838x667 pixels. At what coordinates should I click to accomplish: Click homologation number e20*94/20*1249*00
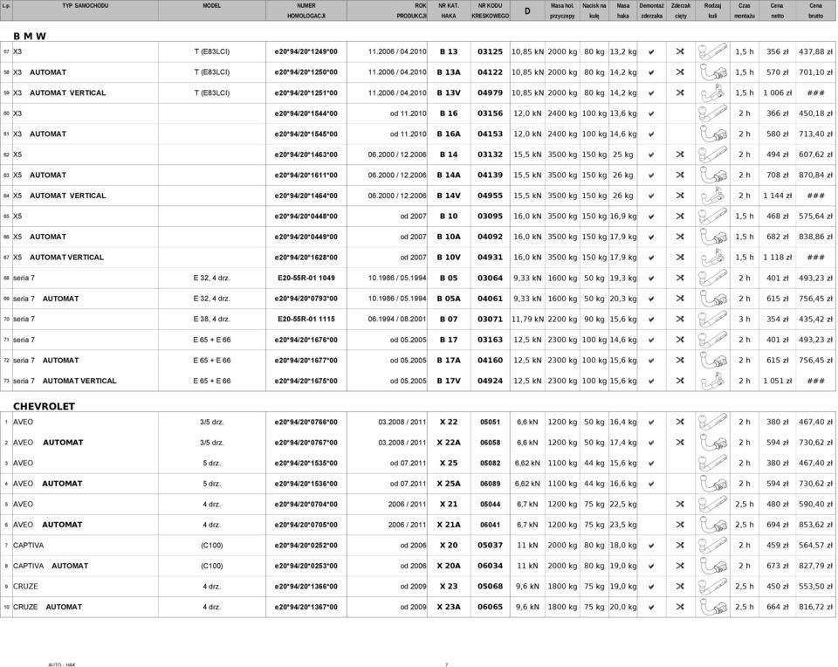306,52
